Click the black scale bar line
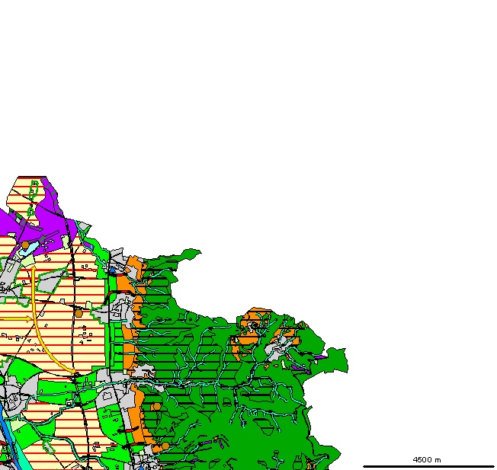Screen dimensions: 497x470 click(x=429, y=466)
